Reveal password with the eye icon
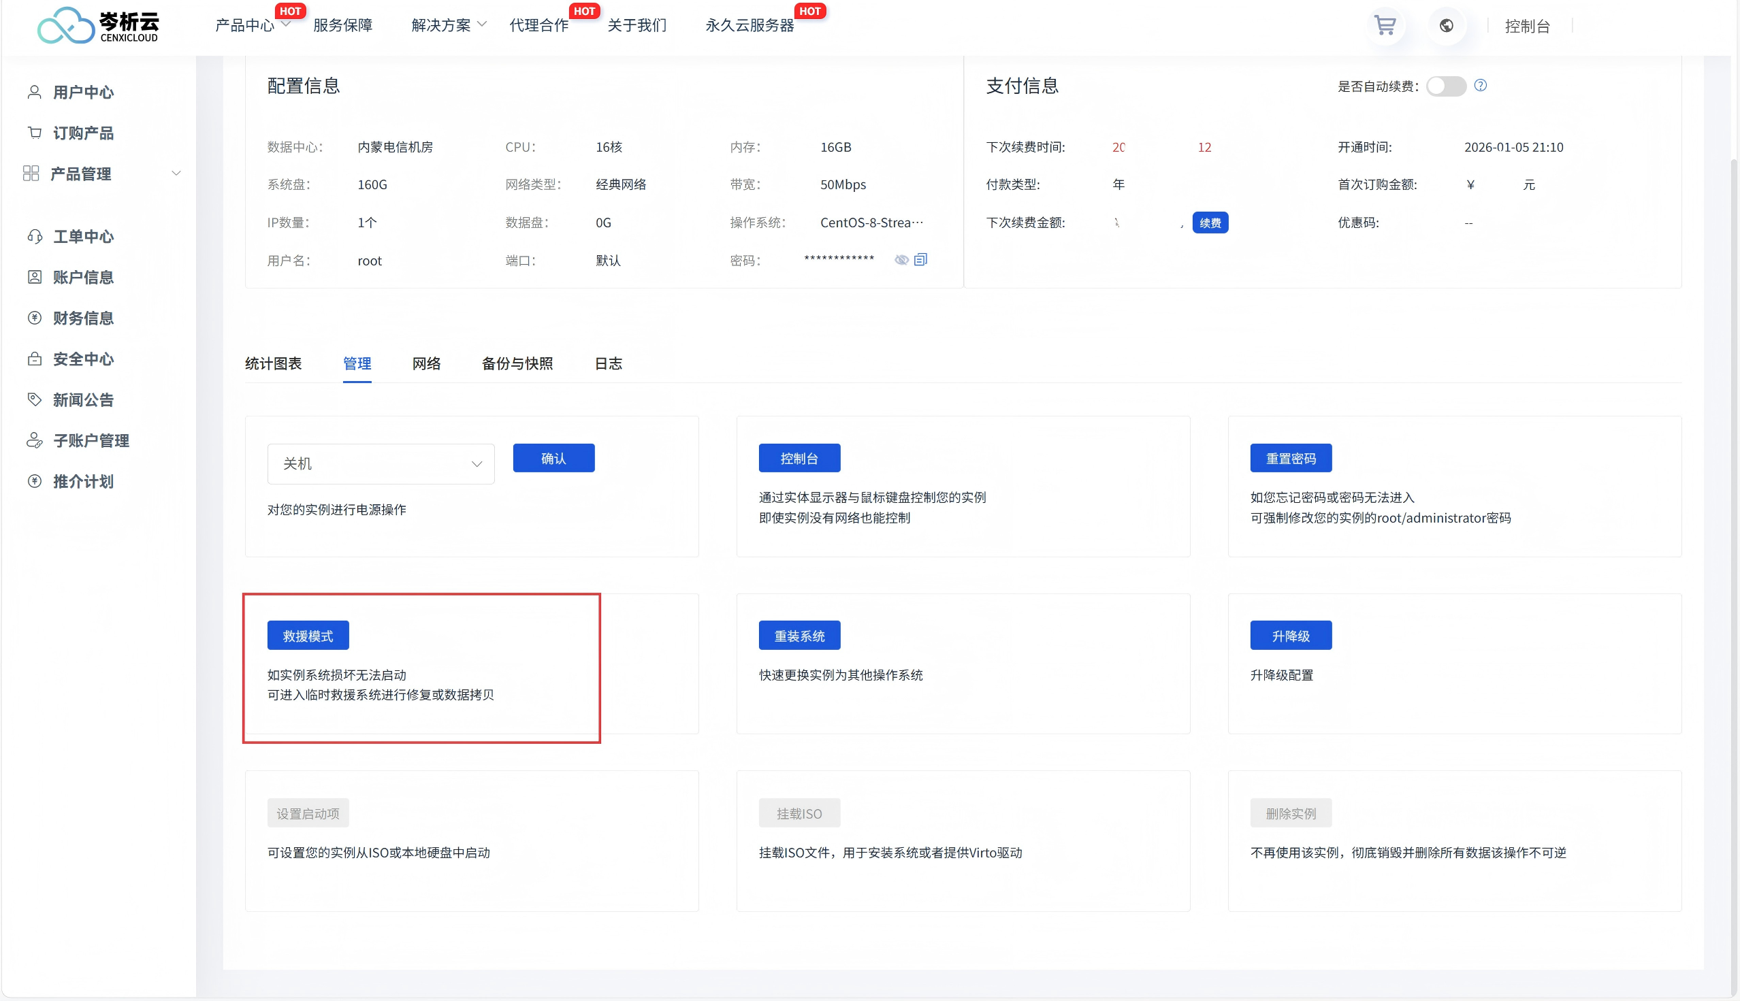 [901, 260]
